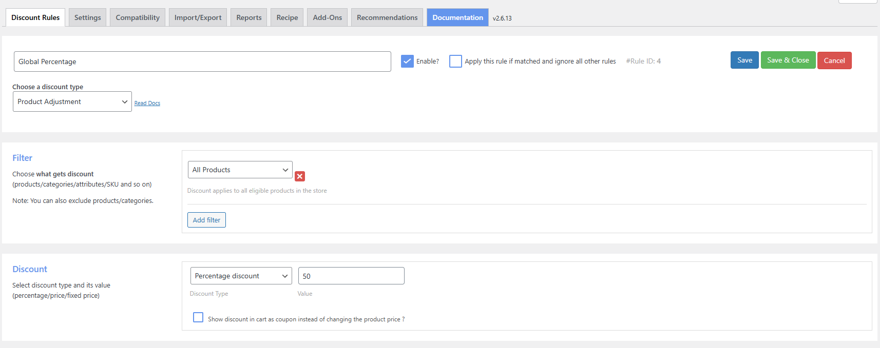Click the Add filter button
This screenshot has height=348, width=880.
[206, 220]
